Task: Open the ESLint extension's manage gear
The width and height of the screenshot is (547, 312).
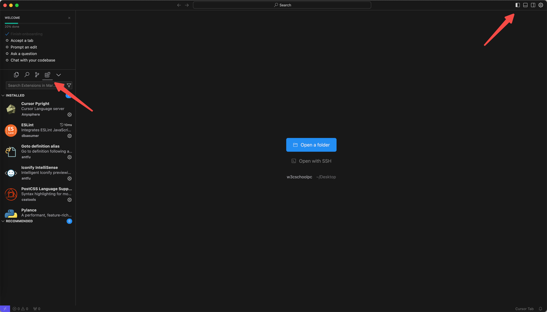Action: coord(70,136)
